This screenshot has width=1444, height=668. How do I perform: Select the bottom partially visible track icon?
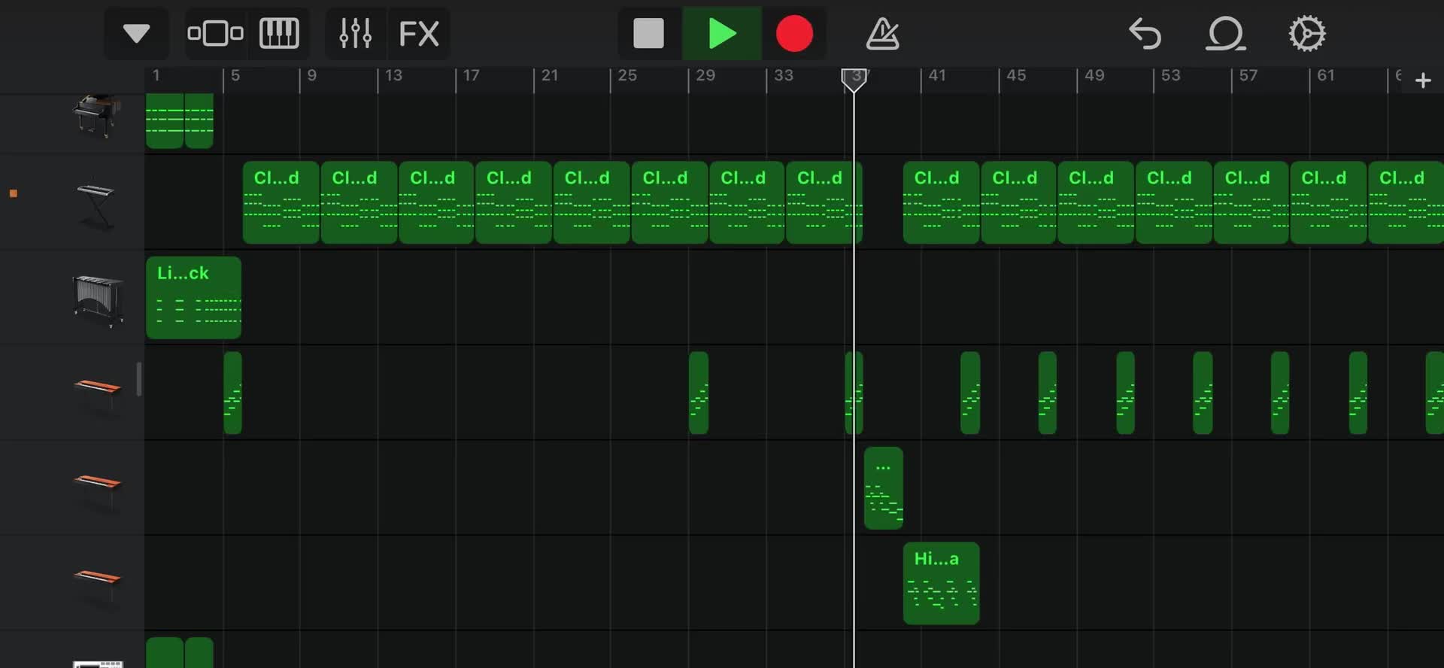(98, 663)
